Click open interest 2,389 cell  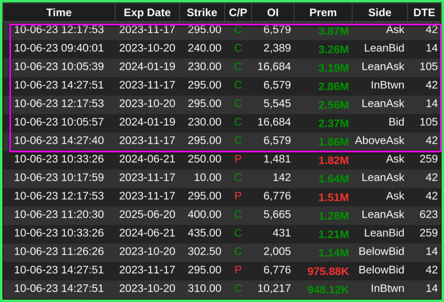coord(277,48)
